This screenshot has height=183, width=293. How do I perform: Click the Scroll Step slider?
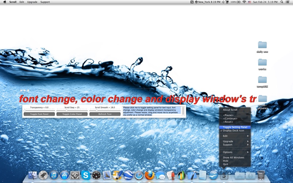[72, 110]
